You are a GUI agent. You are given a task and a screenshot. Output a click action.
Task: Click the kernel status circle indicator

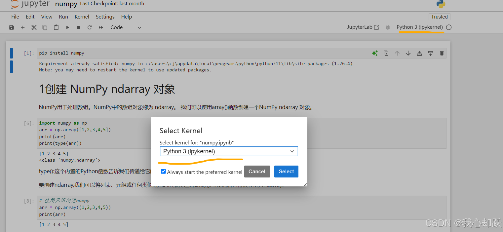pos(449,27)
